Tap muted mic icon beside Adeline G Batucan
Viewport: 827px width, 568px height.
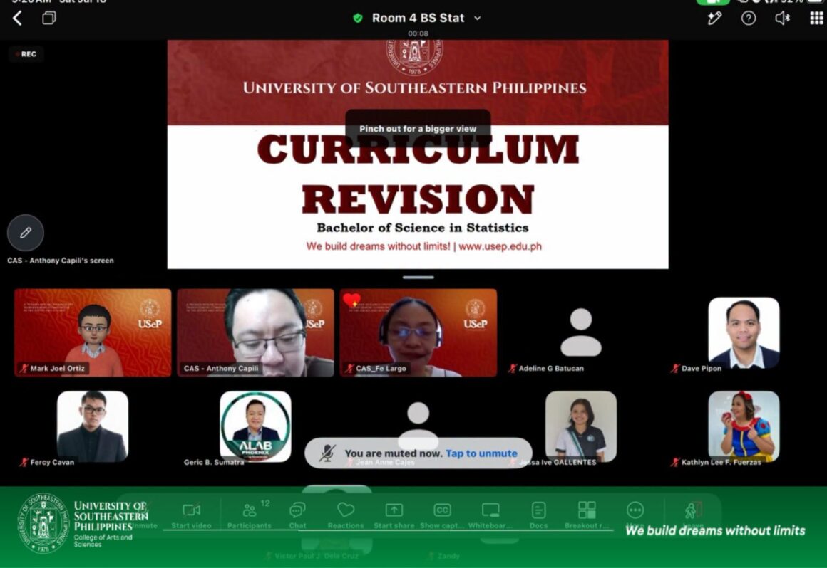point(512,369)
